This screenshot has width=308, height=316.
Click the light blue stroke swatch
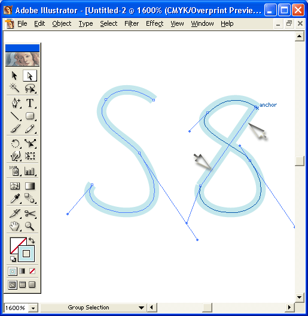click(x=26, y=254)
